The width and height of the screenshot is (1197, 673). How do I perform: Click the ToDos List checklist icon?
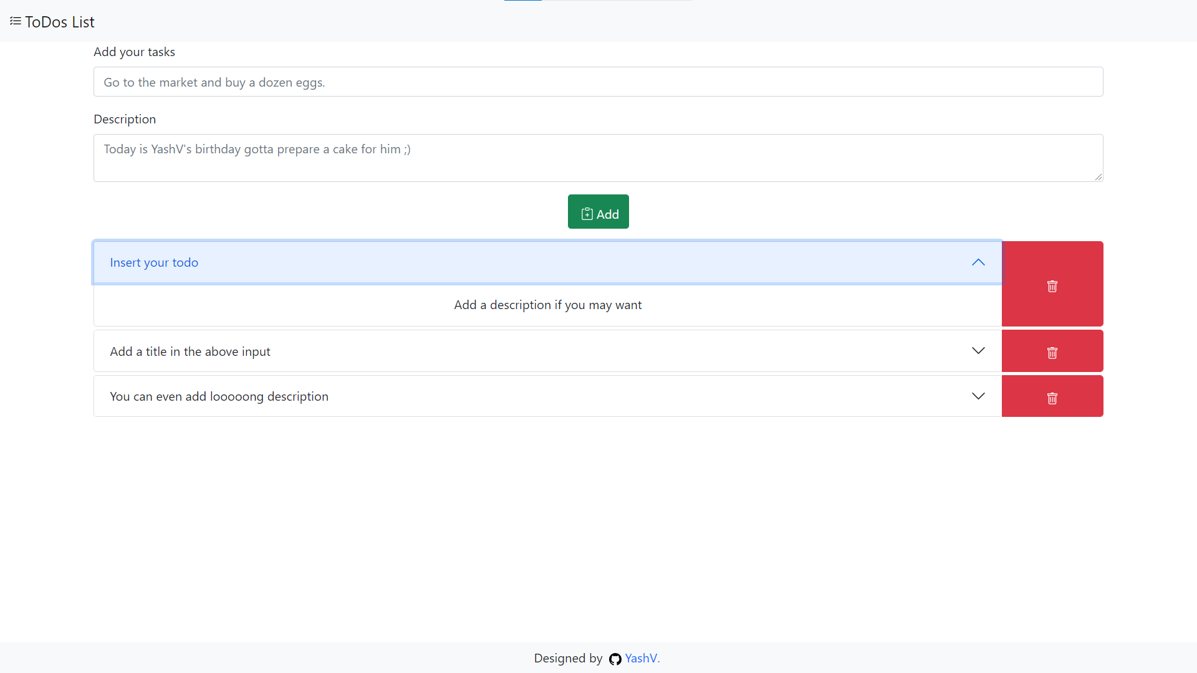click(x=16, y=21)
